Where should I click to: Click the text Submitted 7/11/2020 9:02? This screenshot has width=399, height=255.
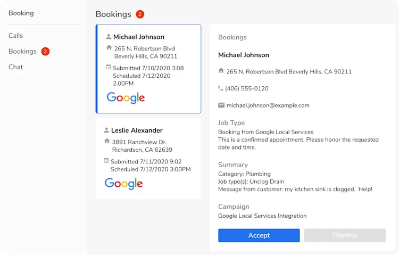pyautogui.click(x=146, y=162)
